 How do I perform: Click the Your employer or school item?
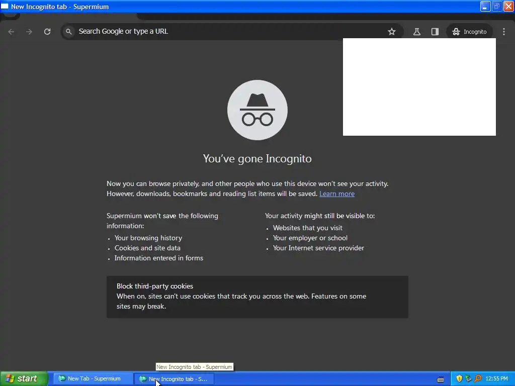(x=310, y=238)
